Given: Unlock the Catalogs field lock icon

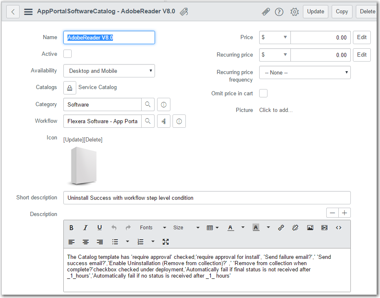Looking at the screenshot, I should 70,88.
